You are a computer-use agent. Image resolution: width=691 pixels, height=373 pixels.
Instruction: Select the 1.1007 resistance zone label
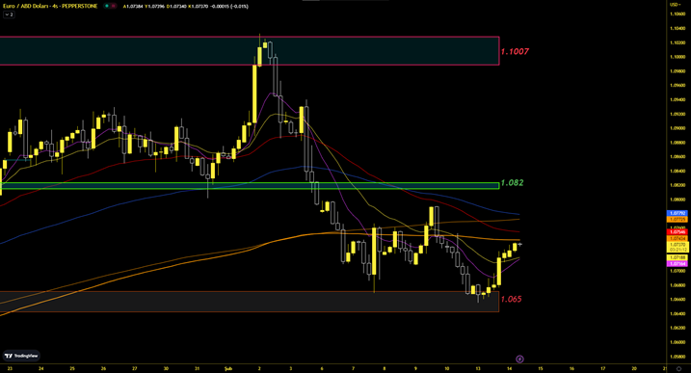coord(515,51)
